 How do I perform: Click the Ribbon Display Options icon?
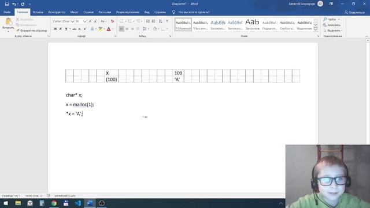331,4
